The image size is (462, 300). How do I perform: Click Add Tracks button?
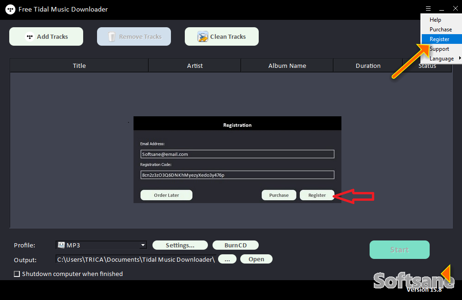46,36
